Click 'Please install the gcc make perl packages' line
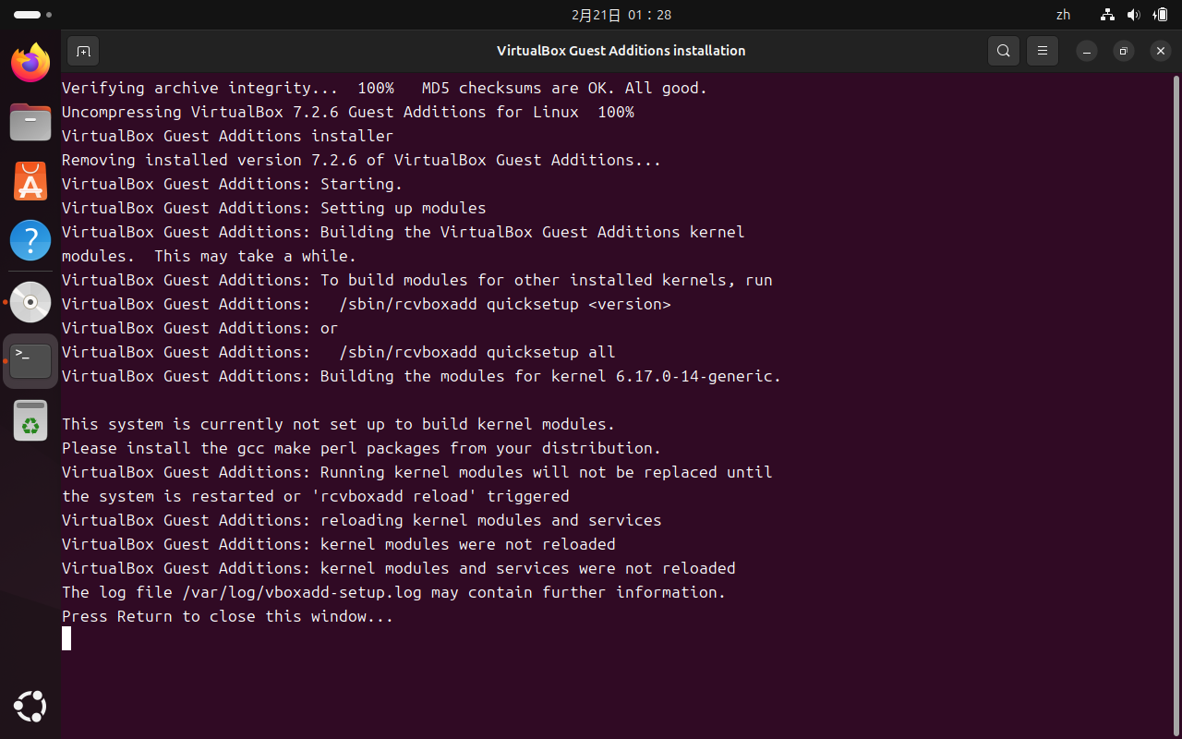 pos(362,449)
